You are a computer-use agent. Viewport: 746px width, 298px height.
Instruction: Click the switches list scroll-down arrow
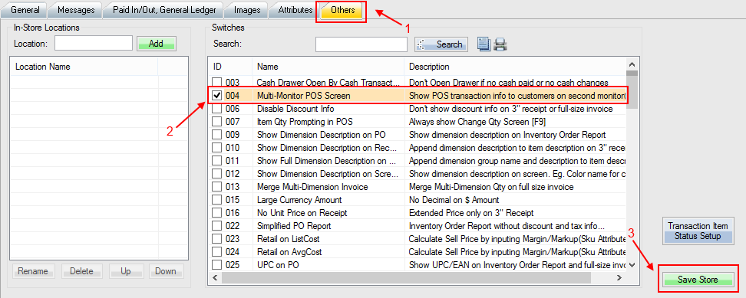pyautogui.click(x=632, y=265)
